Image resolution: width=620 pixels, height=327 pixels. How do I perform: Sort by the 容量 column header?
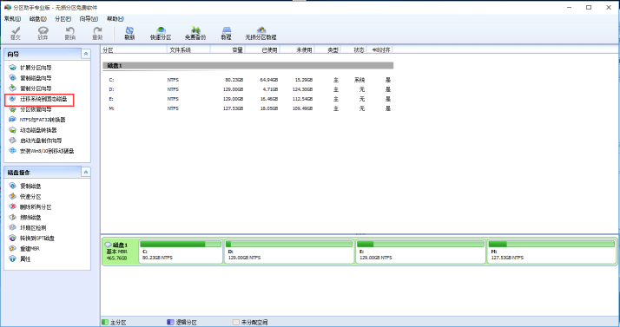tap(228, 49)
